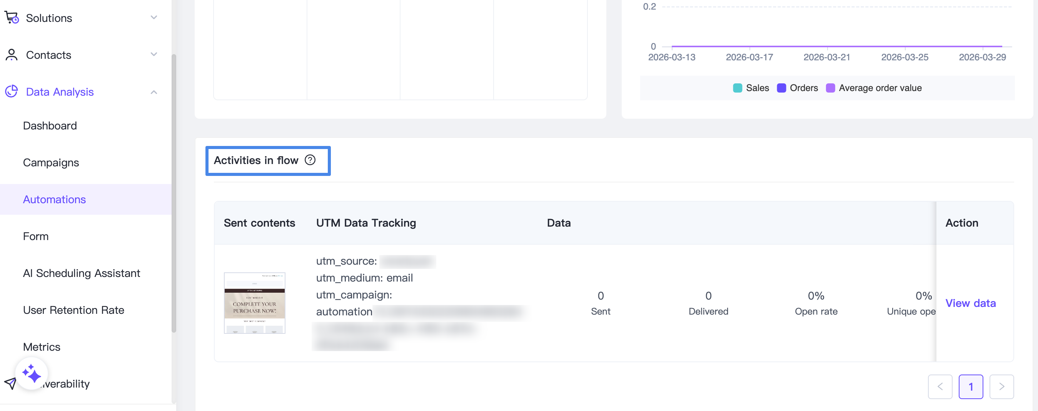Click the help icon beside Activities in flow
This screenshot has width=1038, height=411.
[310, 160]
